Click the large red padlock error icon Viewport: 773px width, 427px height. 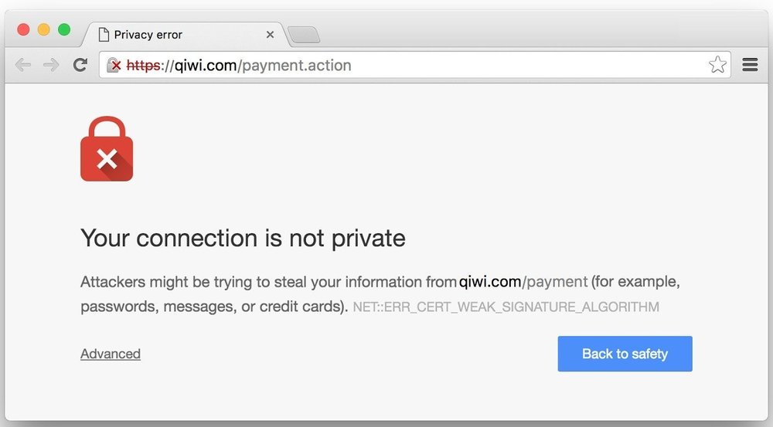tap(107, 149)
